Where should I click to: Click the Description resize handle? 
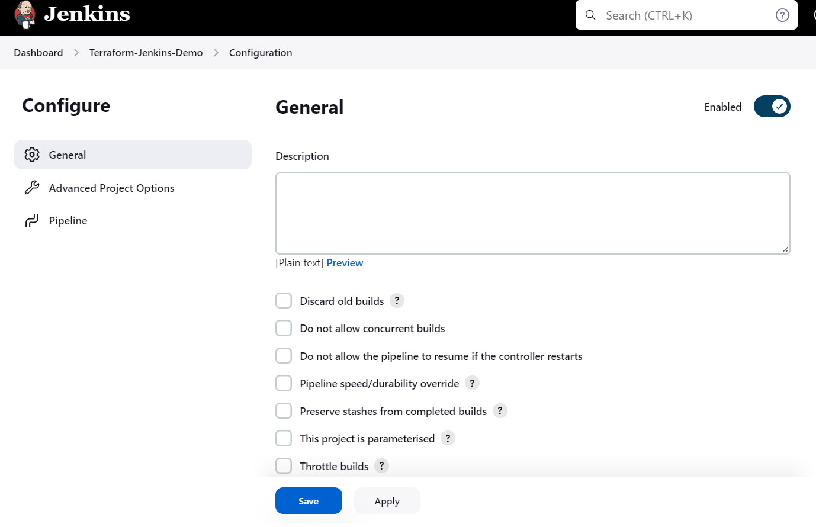click(x=785, y=249)
